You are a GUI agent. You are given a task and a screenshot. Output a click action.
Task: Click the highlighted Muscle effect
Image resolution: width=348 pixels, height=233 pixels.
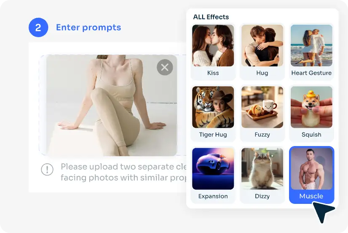[x=311, y=175]
